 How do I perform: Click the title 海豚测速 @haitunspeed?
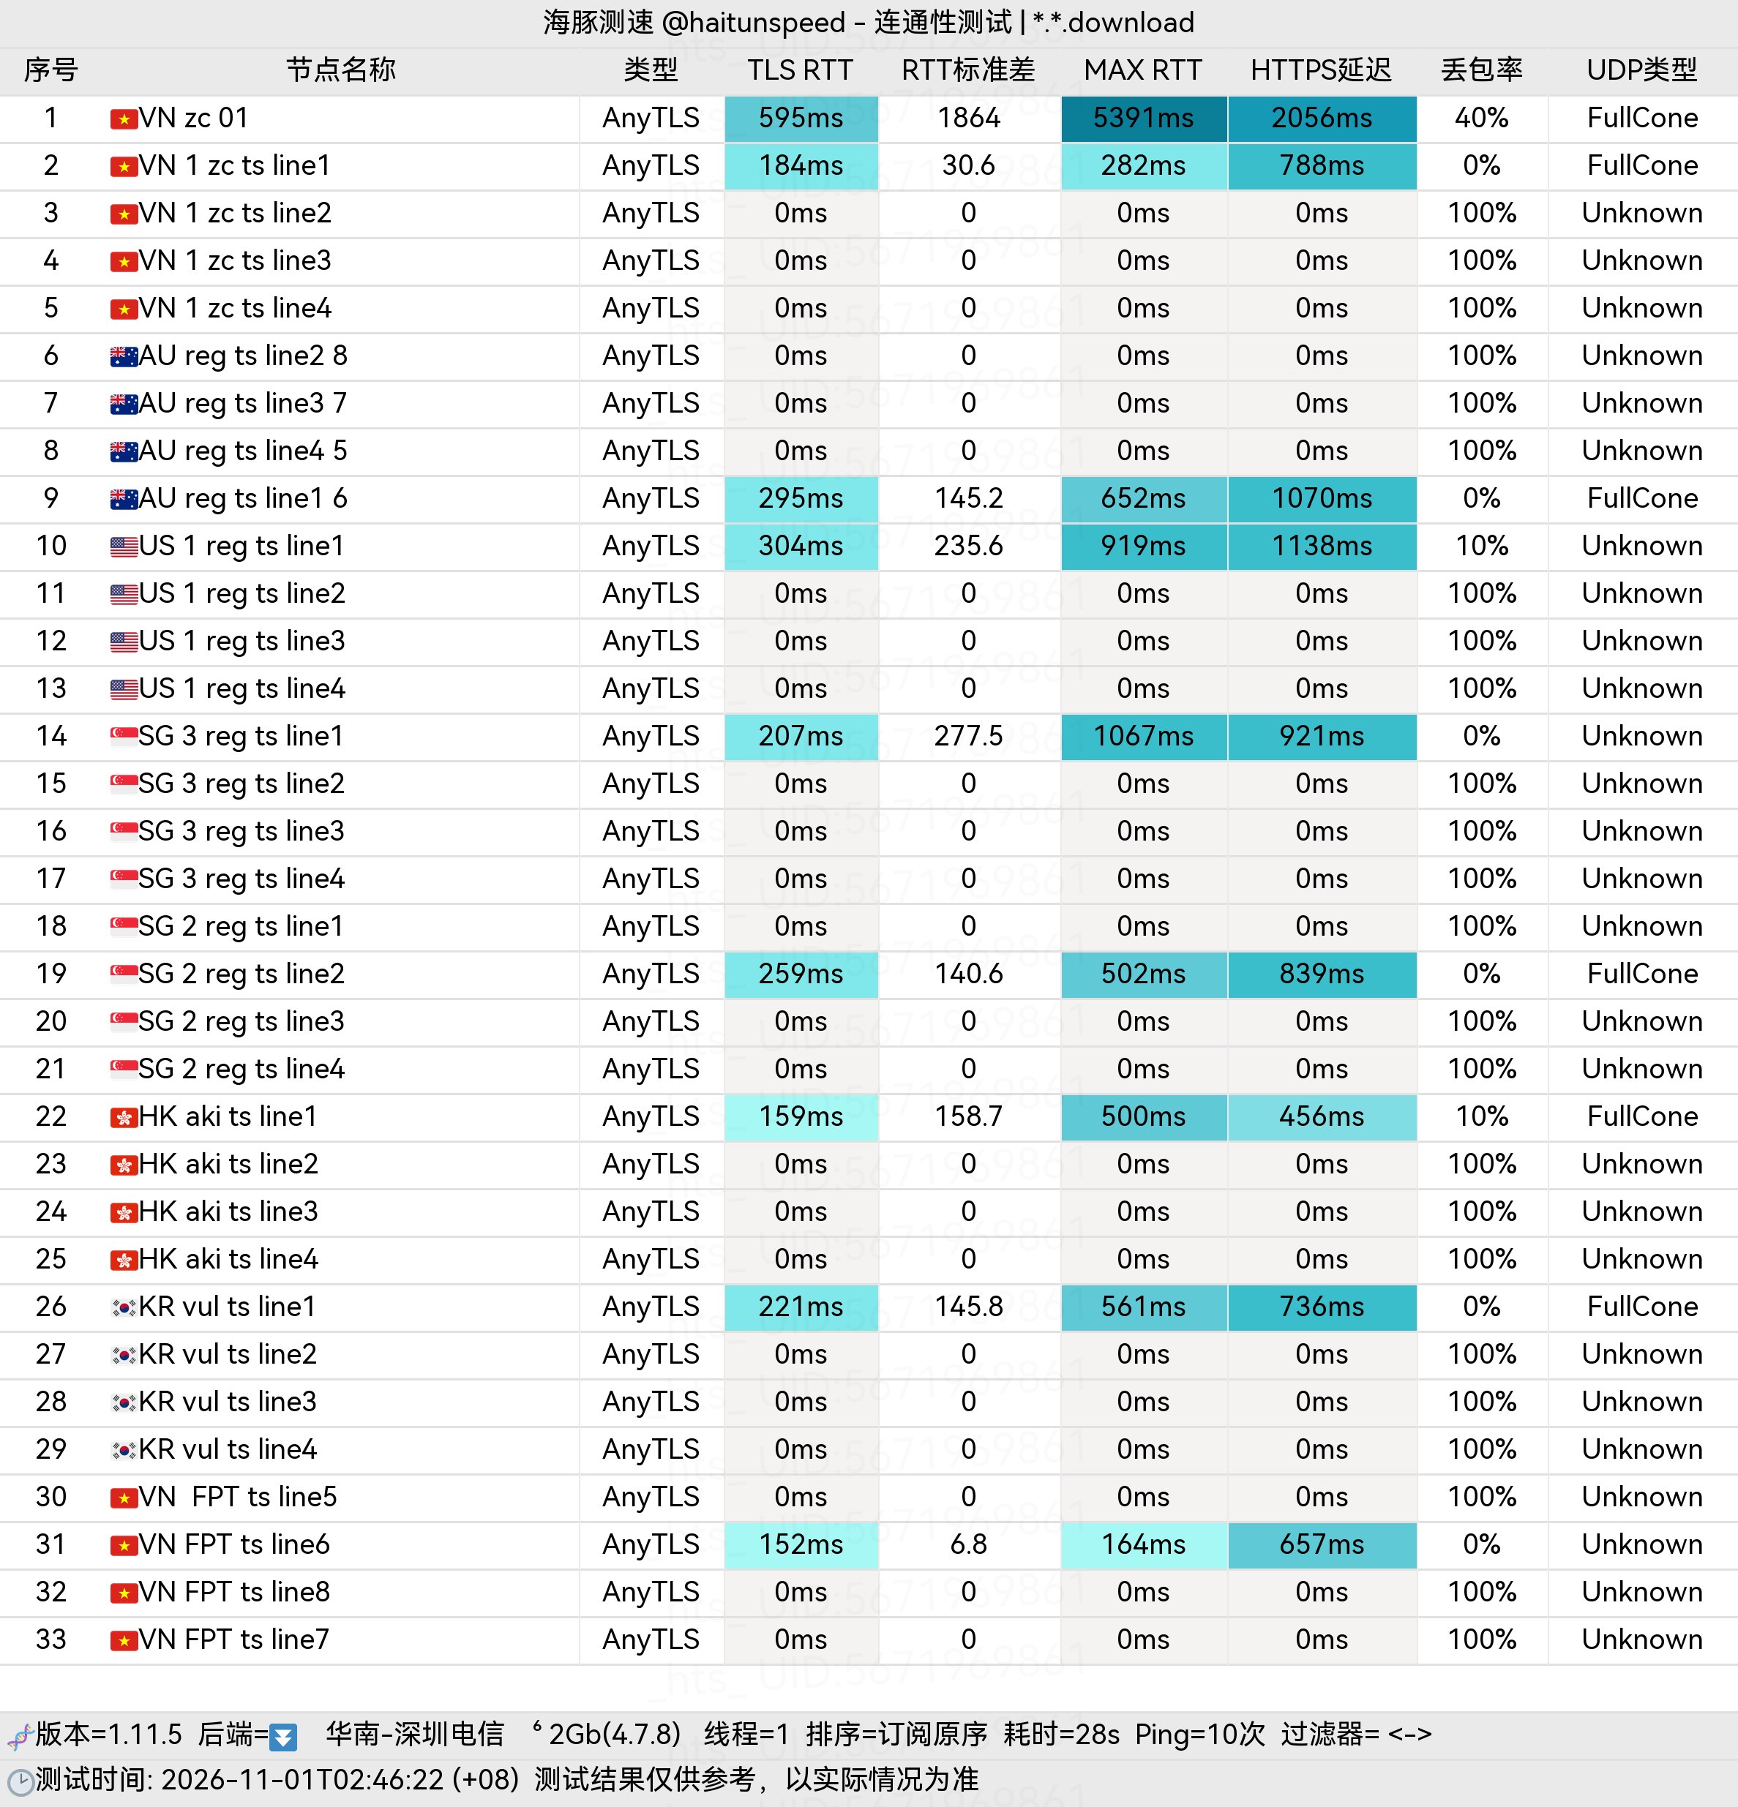tap(694, 22)
